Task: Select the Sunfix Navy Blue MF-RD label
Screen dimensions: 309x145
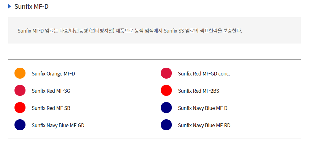Action: [204, 125]
